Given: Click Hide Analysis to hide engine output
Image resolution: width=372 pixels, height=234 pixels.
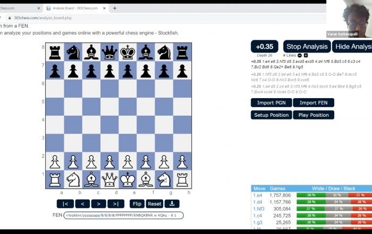Looking at the screenshot, I should click(x=352, y=47).
